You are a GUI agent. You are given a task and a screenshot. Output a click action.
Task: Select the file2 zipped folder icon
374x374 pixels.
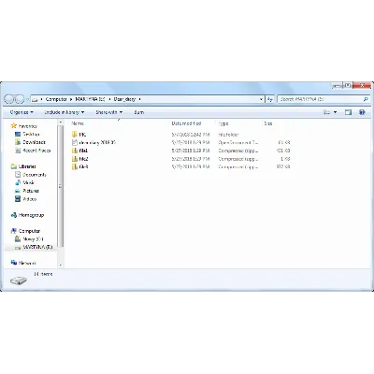click(x=75, y=159)
